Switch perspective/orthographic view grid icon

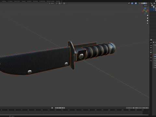(x=148, y=23)
